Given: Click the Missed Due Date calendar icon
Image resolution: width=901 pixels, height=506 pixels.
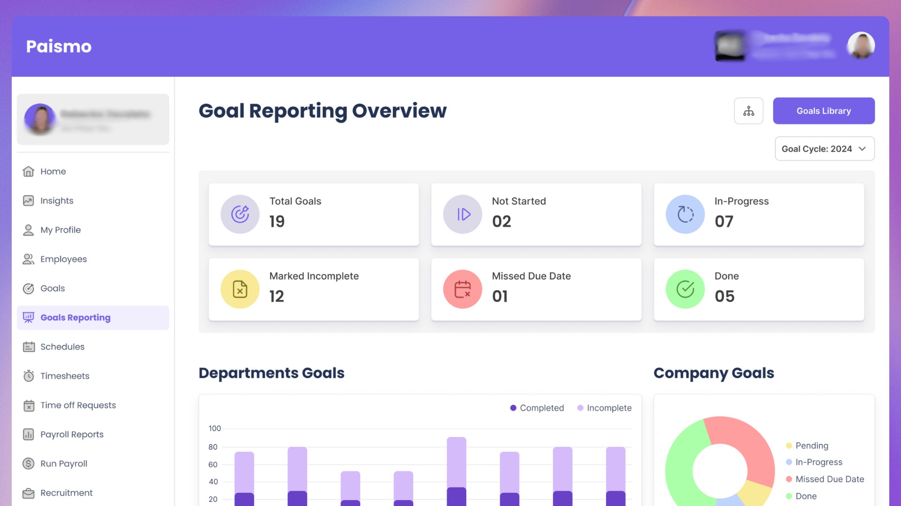Looking at the screenshot, I should tap(462, 289).
